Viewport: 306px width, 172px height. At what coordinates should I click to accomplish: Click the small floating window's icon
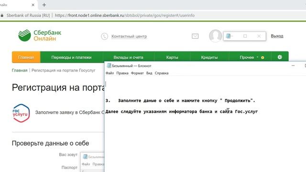click(x=228, y=36)
